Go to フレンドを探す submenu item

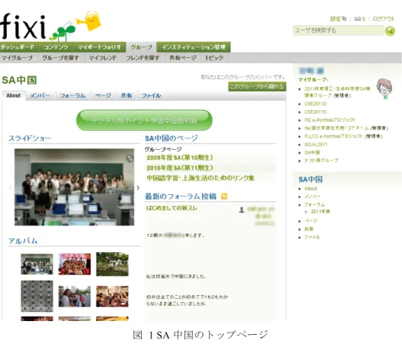142,58
